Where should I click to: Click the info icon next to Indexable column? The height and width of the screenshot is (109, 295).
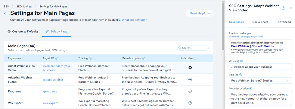click(195, 58)
